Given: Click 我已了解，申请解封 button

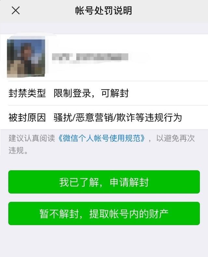Looking at the screenshot, I should tap(104, 182).
